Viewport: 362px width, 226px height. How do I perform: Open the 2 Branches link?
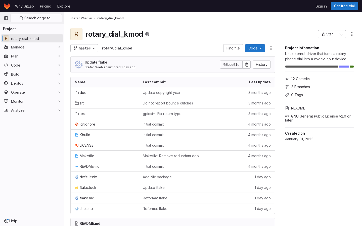300,87
